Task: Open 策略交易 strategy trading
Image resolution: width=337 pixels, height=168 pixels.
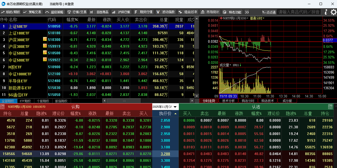Action: [32, 12]
